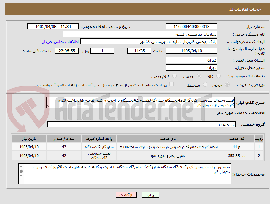
Task: Click the scroll up arrow in buyer notes
Action: [x=21, y=166]
